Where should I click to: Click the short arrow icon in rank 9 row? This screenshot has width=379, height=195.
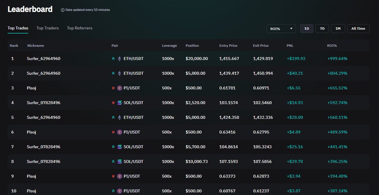(x=113, y=176)
